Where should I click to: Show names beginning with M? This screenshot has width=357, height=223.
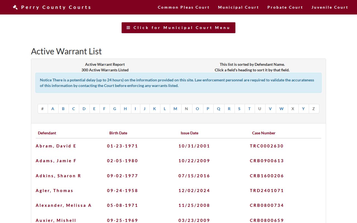pyautogui.click(x=175, y=109)
